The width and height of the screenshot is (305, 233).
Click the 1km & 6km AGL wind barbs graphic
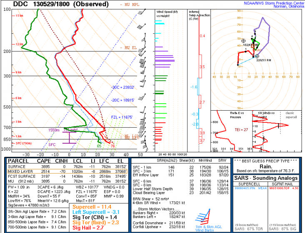pyautogui.click(x=202, y=217)
